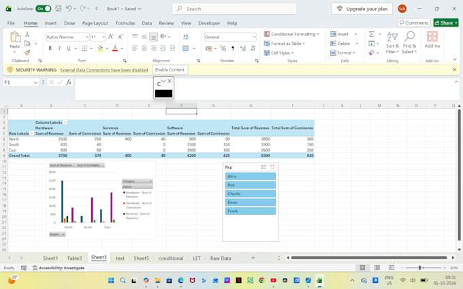Click the Clear eraser icon in Editing
The width and height of the screenshot is (463, 289).
[x=372, y=53]
